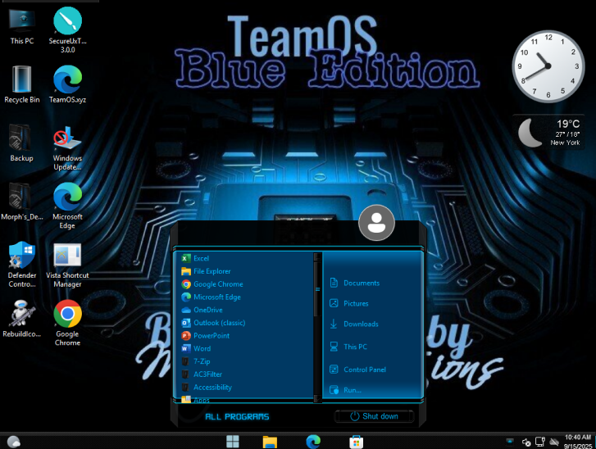Click the network tray icon
The width and height of the screenshot is (596, 449).
(x=540, y=442)
